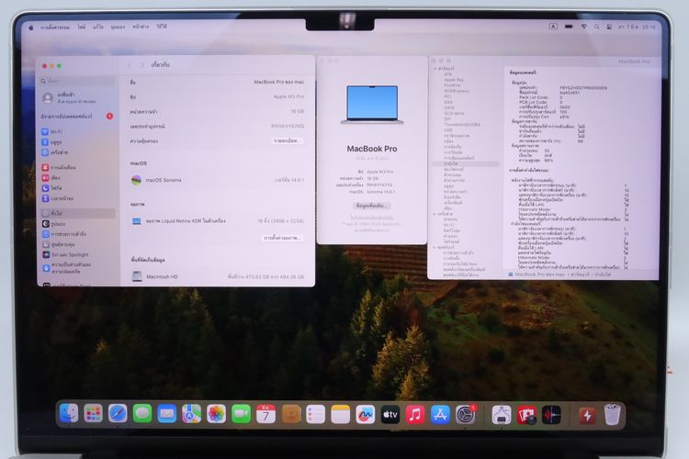The width and height of the screenshot is (689, 459).
Task: Collapse Hardware section in System Information
Action: 435,69
